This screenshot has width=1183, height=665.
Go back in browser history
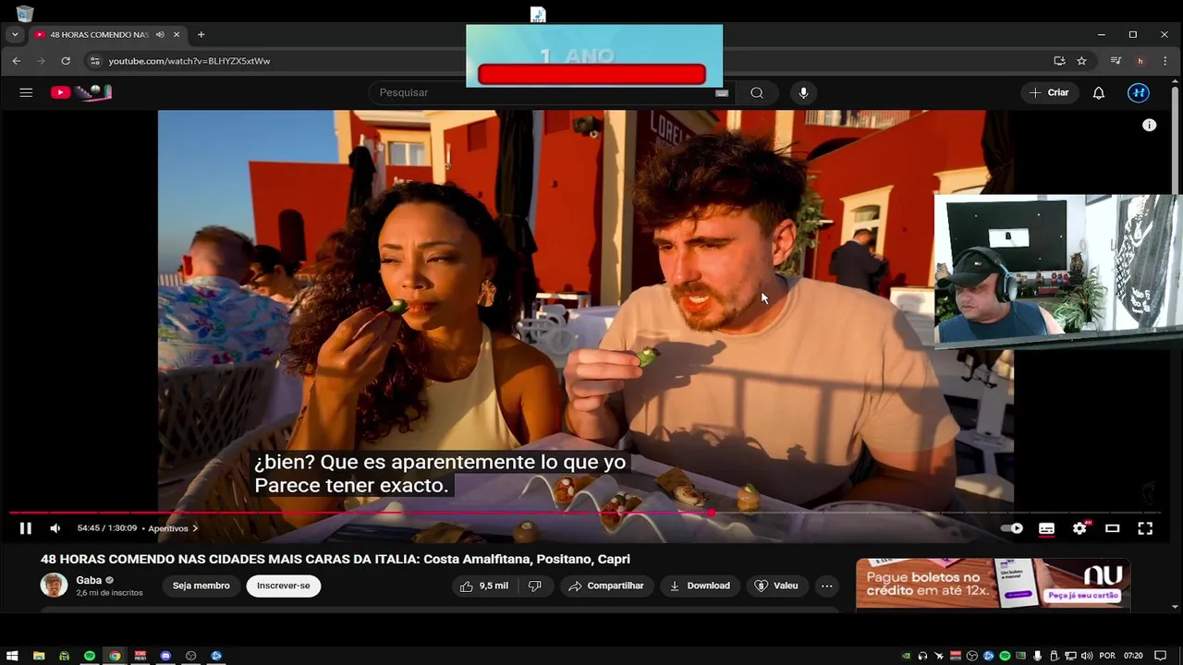pyautogui.click(x=17, y=61)
